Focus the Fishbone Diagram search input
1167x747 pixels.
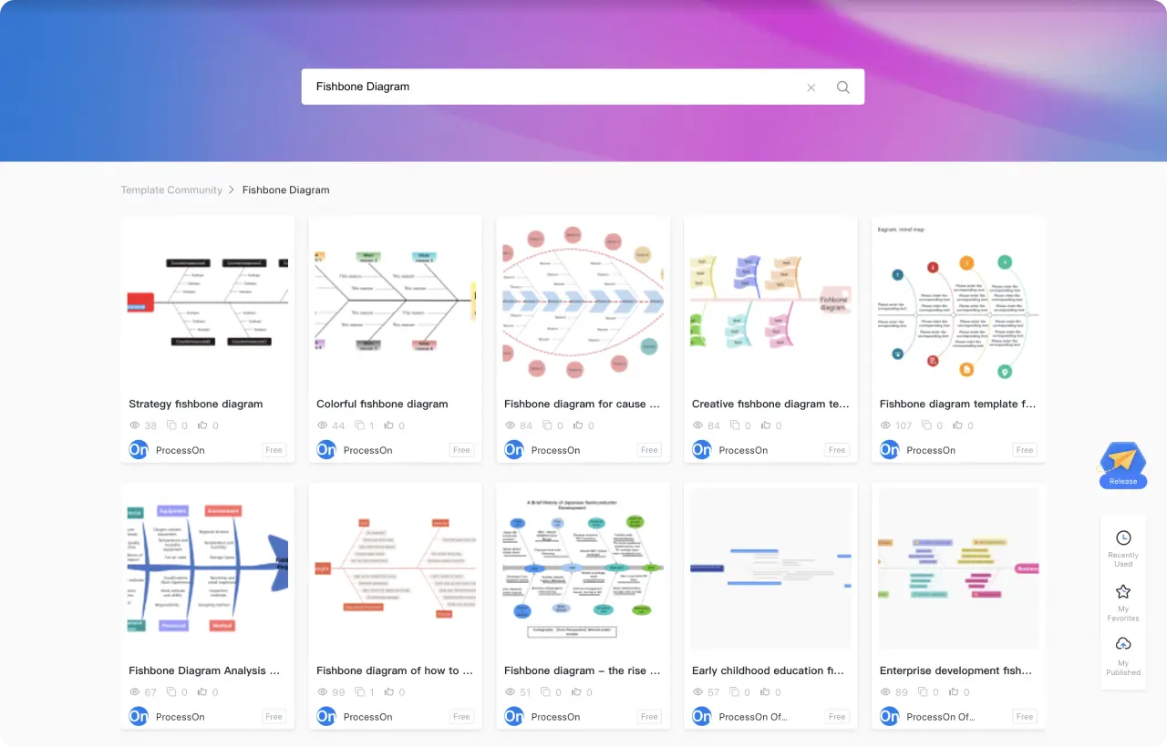coord(547,87)
